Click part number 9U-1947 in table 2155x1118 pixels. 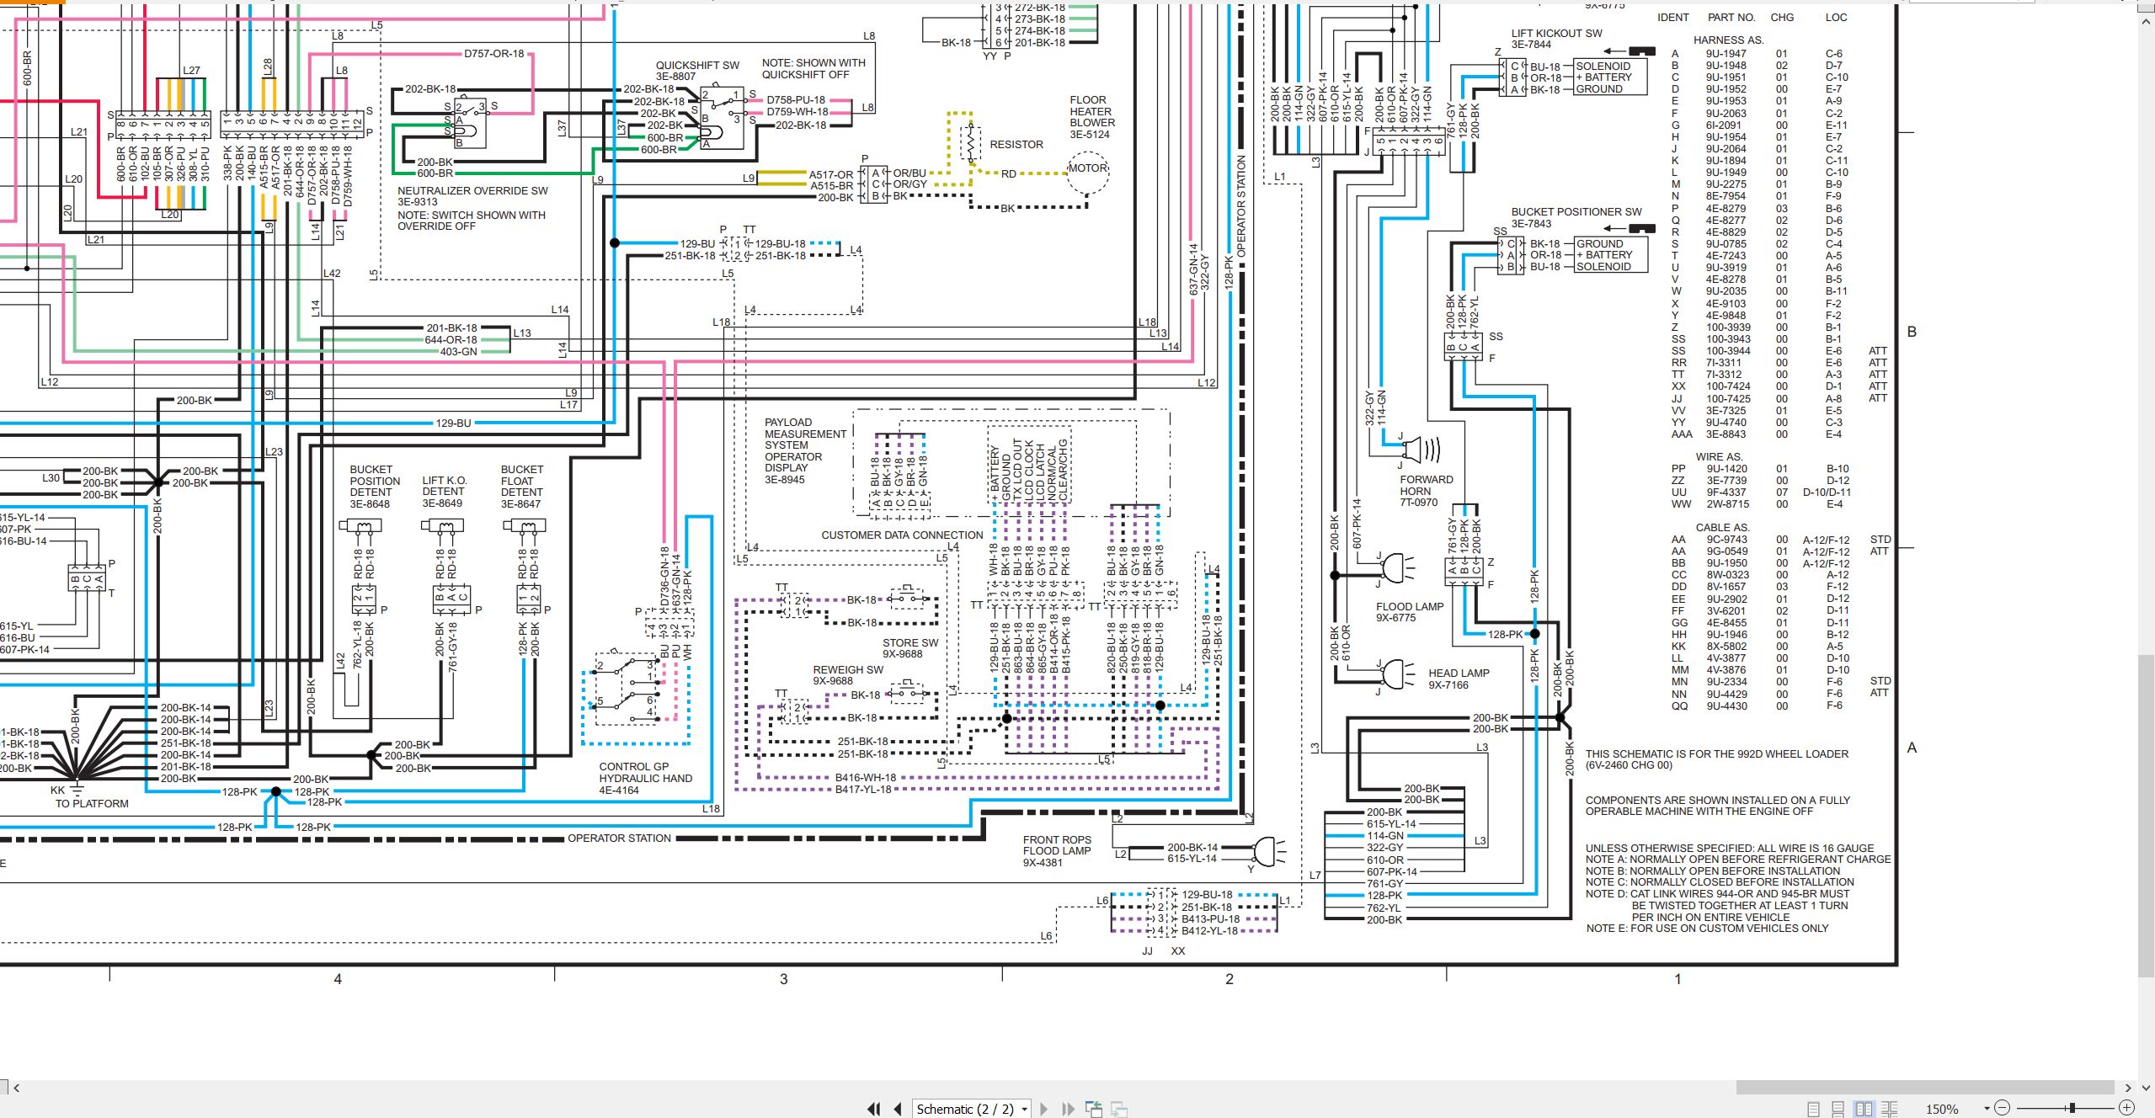[1726, 53]
